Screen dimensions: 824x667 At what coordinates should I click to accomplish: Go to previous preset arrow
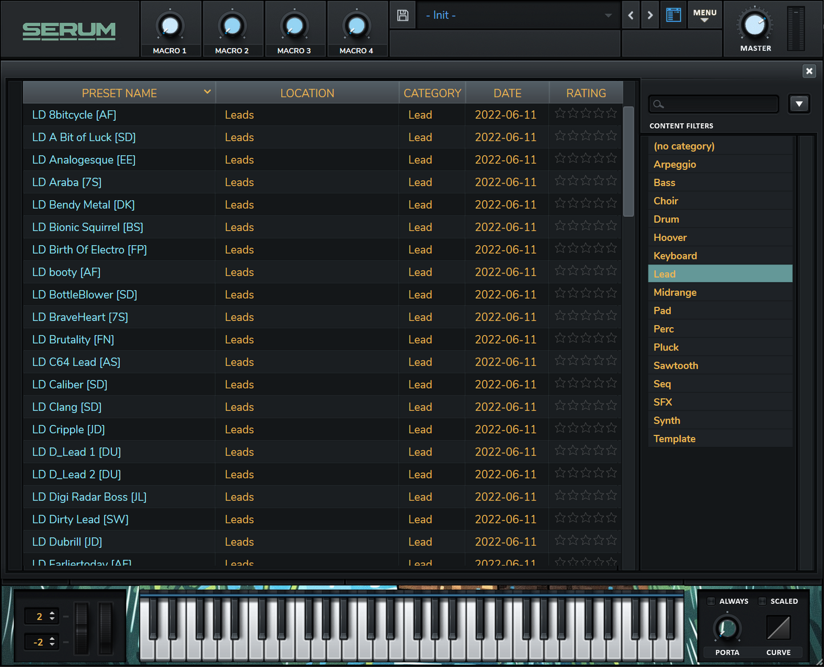tap(631, 15)
